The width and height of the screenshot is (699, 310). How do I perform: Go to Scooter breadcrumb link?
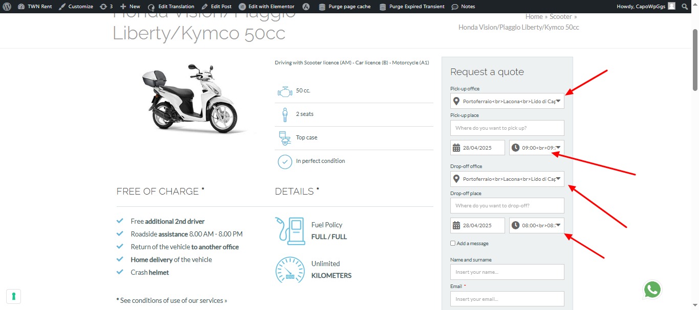561,17
